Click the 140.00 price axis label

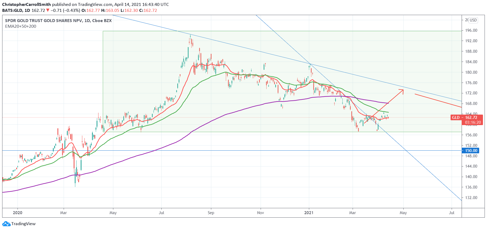click(x=471, y=177)
